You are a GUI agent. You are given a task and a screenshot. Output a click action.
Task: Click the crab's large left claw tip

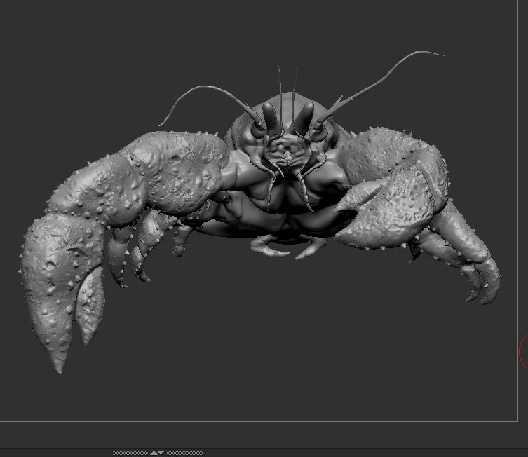(58, 364)
